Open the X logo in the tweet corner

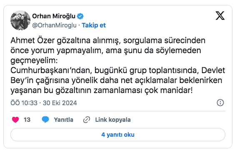click(x=220, y=15)
